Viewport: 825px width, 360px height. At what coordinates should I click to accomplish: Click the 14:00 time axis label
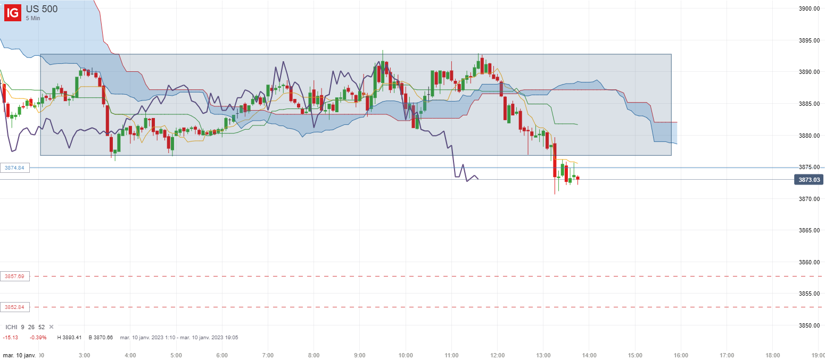tap(589, 355)
